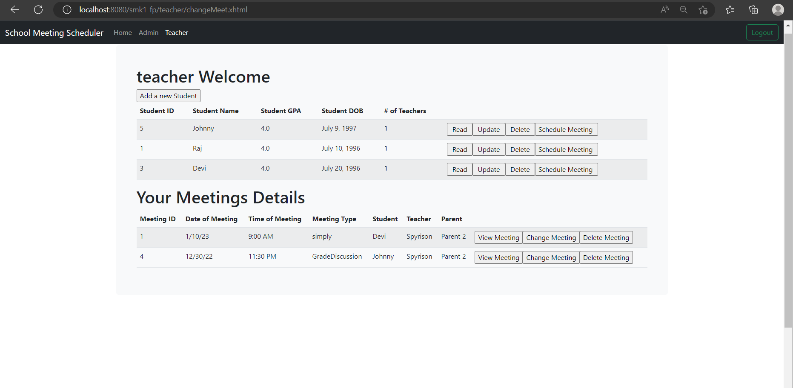The height and width of the screenshot is (388, 793).
Task: Click the zoom magnifier icon
Action: tap(684, 10)
